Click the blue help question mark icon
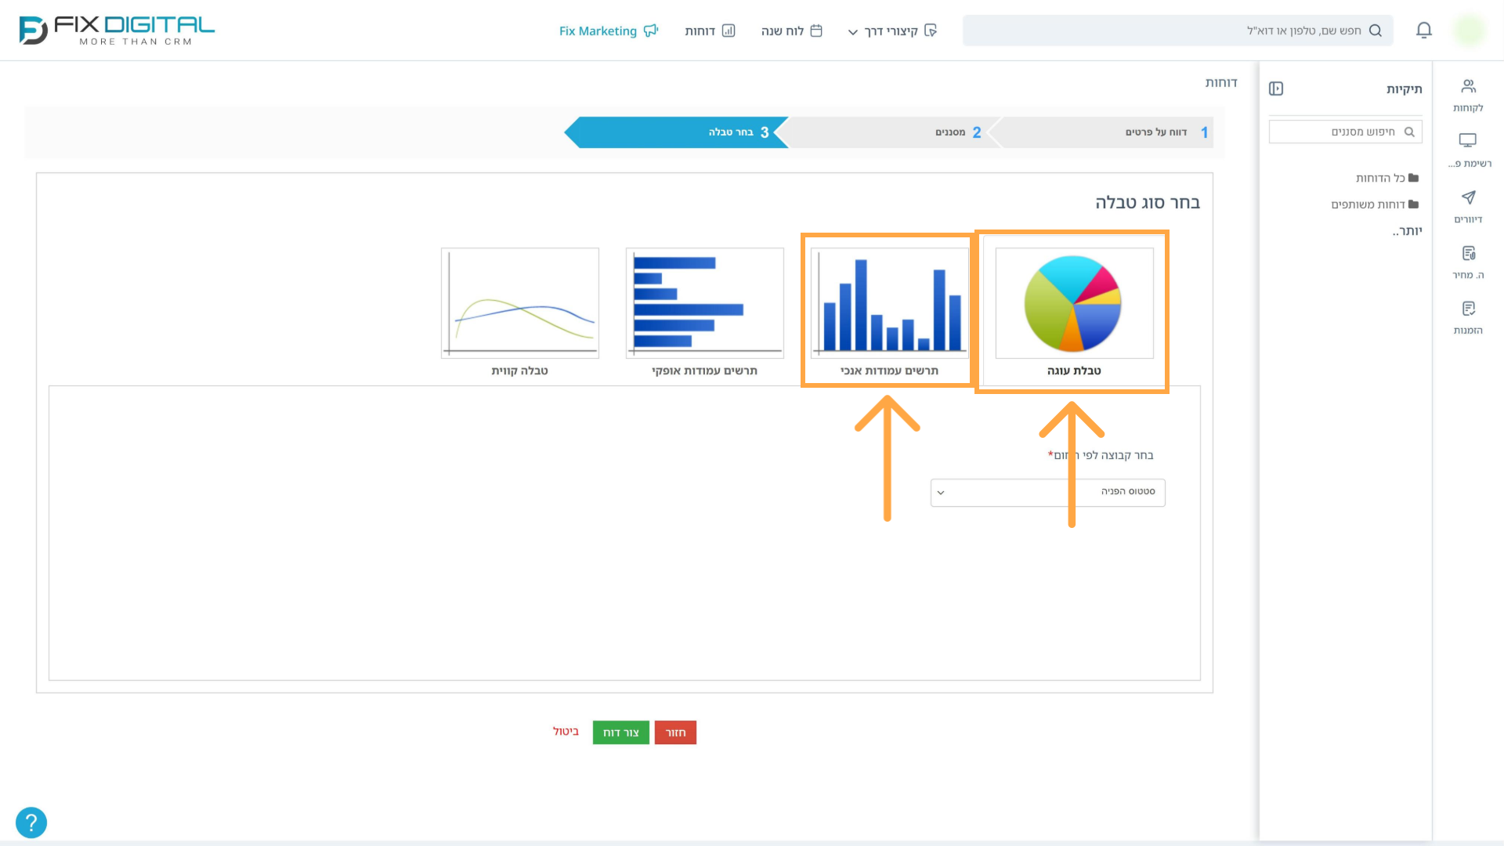Image resolution: width=1504 pixels, height=846 pixels. pos(31,822)
